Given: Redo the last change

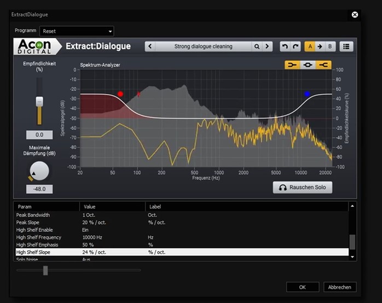Looking at the screenshot, I should (x=296, y=46).
